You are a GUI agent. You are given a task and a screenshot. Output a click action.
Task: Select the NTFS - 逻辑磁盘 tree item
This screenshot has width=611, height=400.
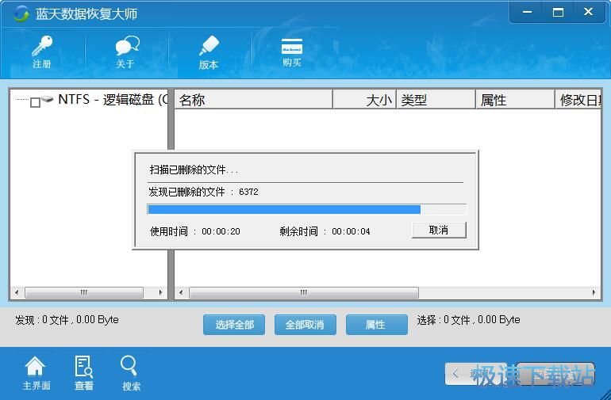click(x=113, y=100)
